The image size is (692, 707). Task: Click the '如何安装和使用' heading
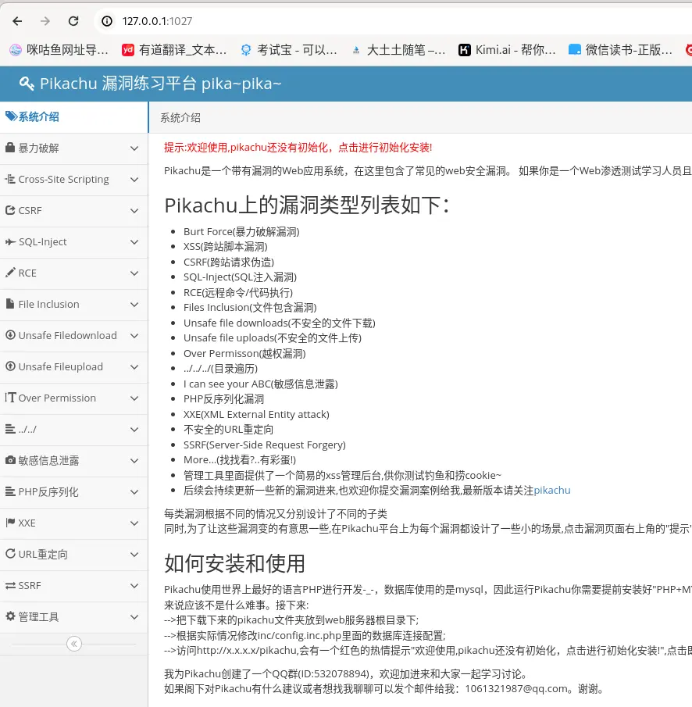[234, 563]
